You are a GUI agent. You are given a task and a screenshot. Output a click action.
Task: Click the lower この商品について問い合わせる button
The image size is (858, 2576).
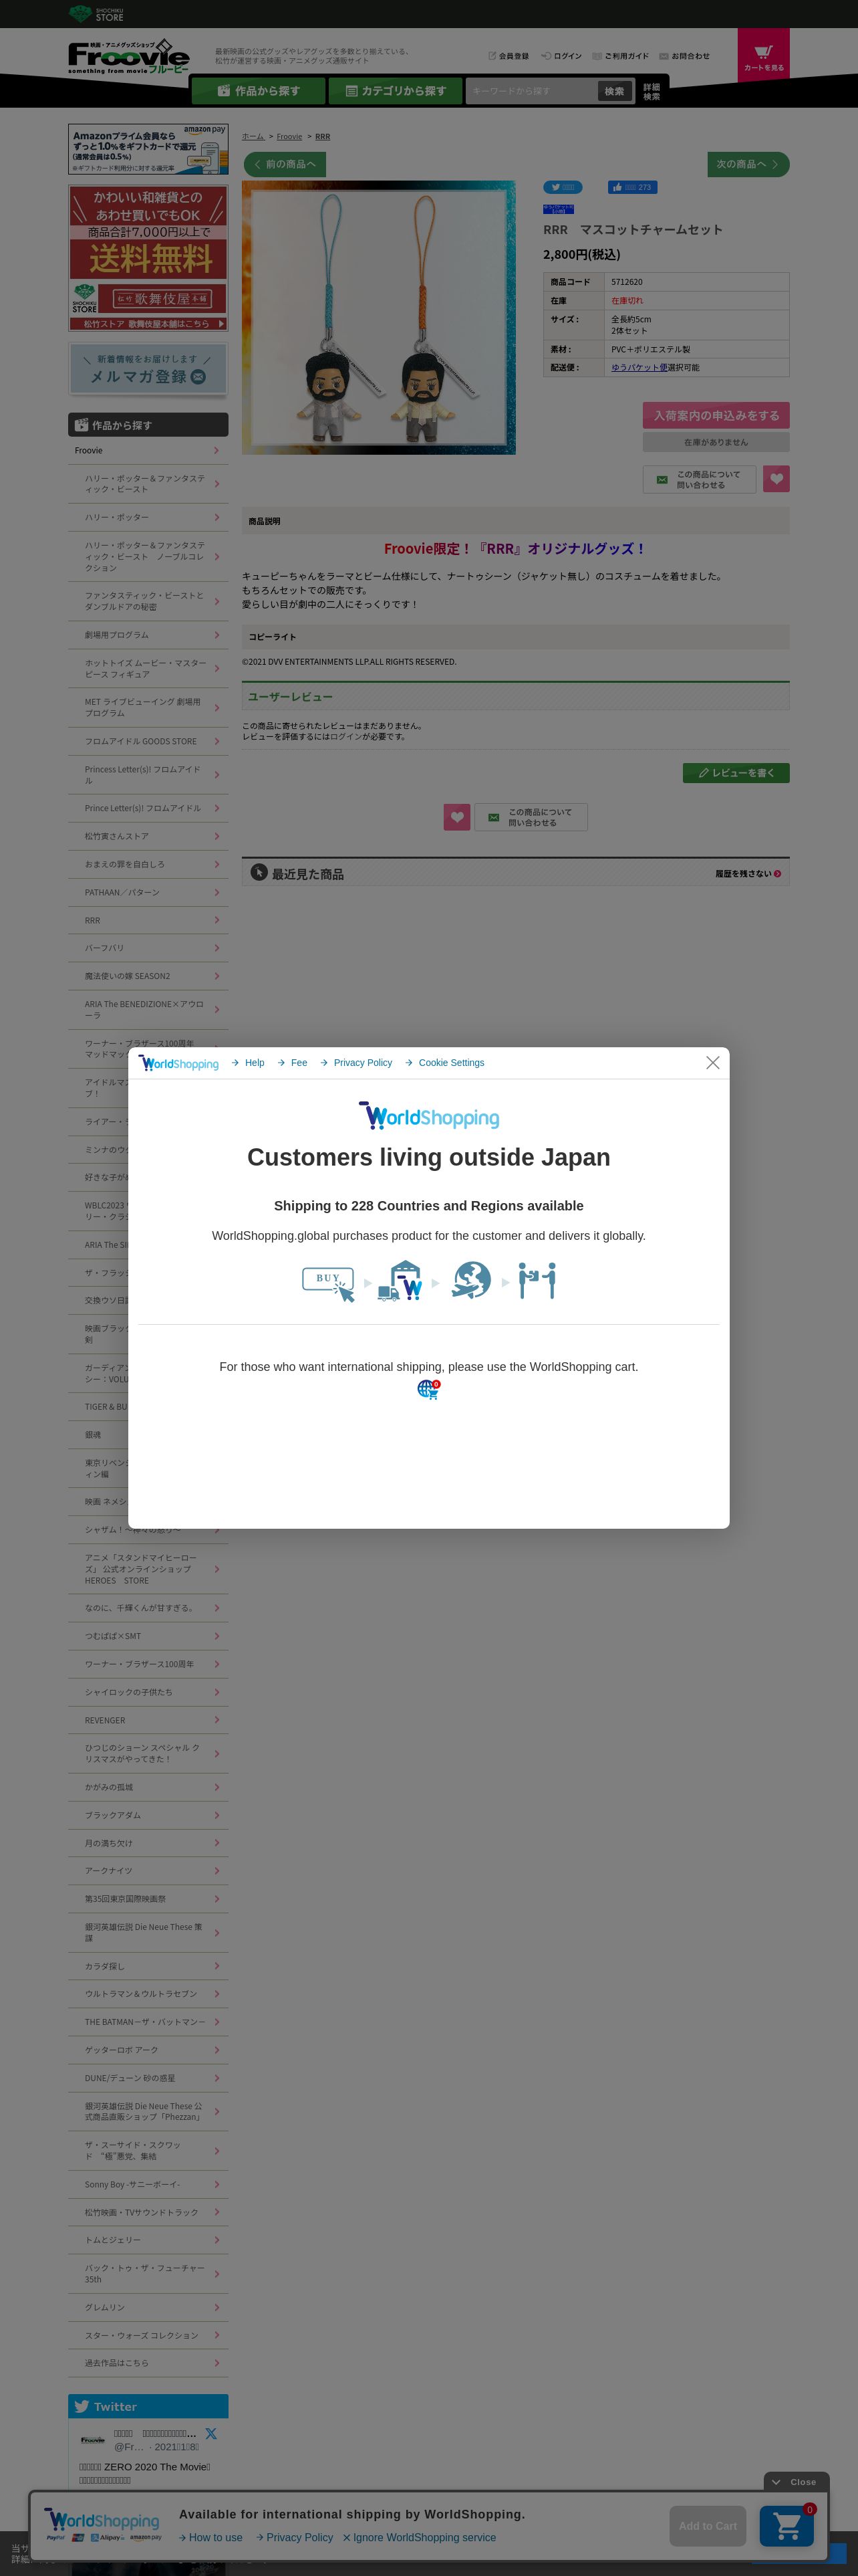click(531, 817)
